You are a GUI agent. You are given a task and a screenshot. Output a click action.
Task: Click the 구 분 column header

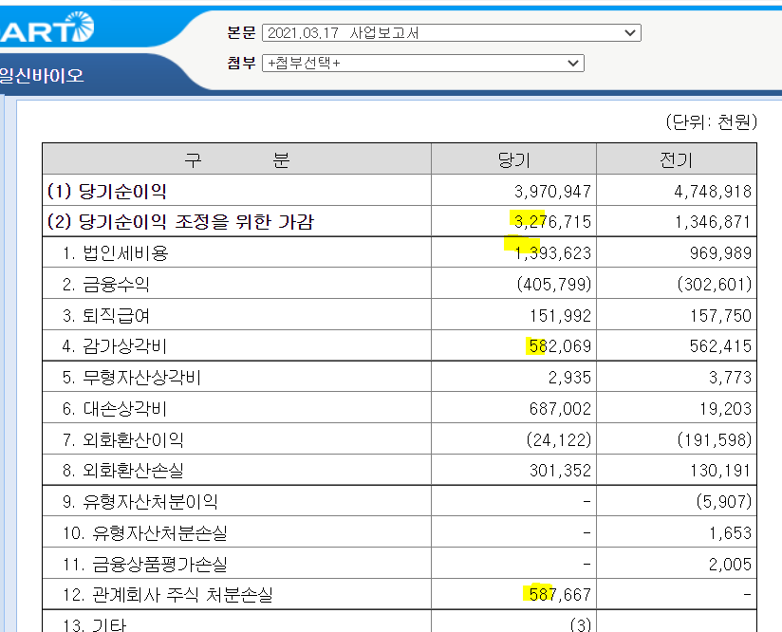coord(237,159)
